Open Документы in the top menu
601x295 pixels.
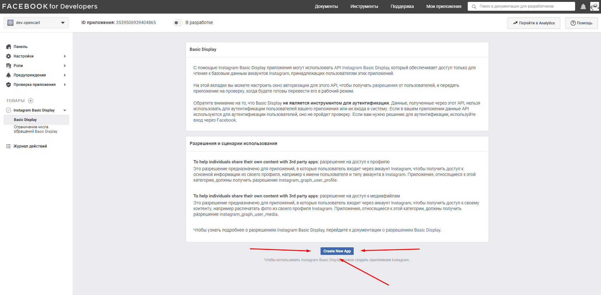coord(326,6)
